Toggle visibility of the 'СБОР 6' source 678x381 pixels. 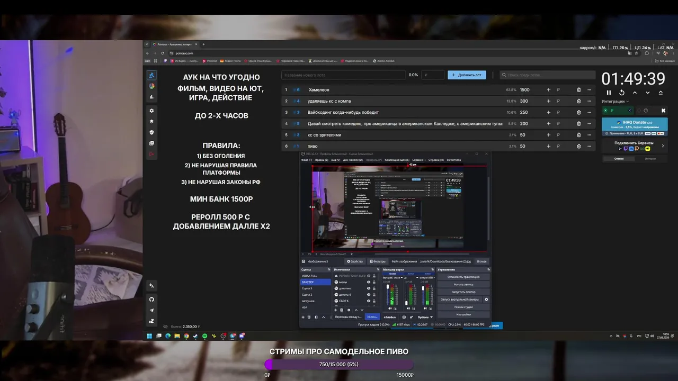(369, 301)
